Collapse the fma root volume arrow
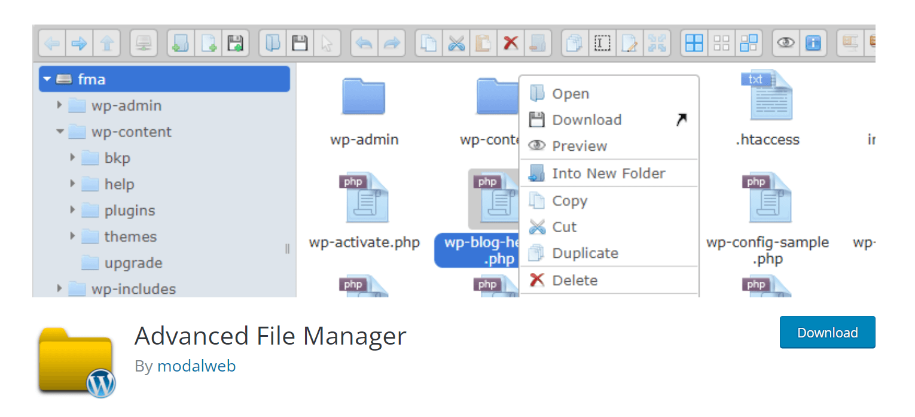Image resolution: width=915 pixels, height=417 pixels. (47, 79)
